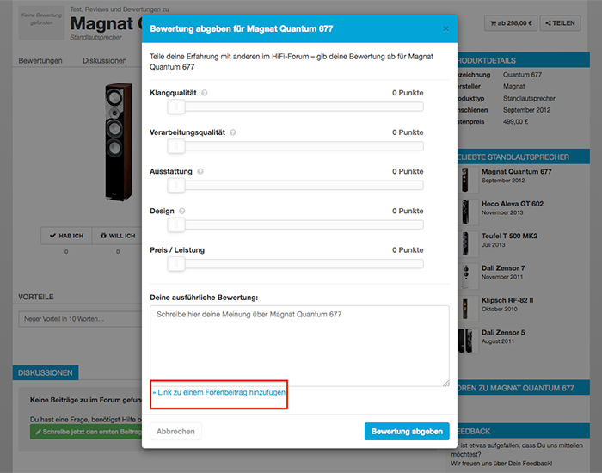Click the Keine Bewertung gefunden badge
602x473 pixels.
41,23
